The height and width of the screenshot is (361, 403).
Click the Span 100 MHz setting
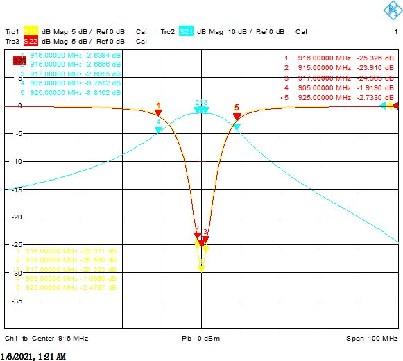(x=372, y=338)
